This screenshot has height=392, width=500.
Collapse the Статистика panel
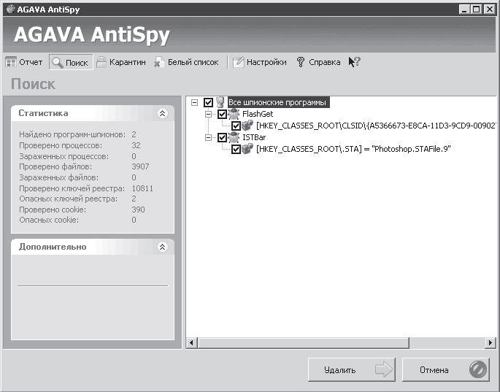coord(162,114)
